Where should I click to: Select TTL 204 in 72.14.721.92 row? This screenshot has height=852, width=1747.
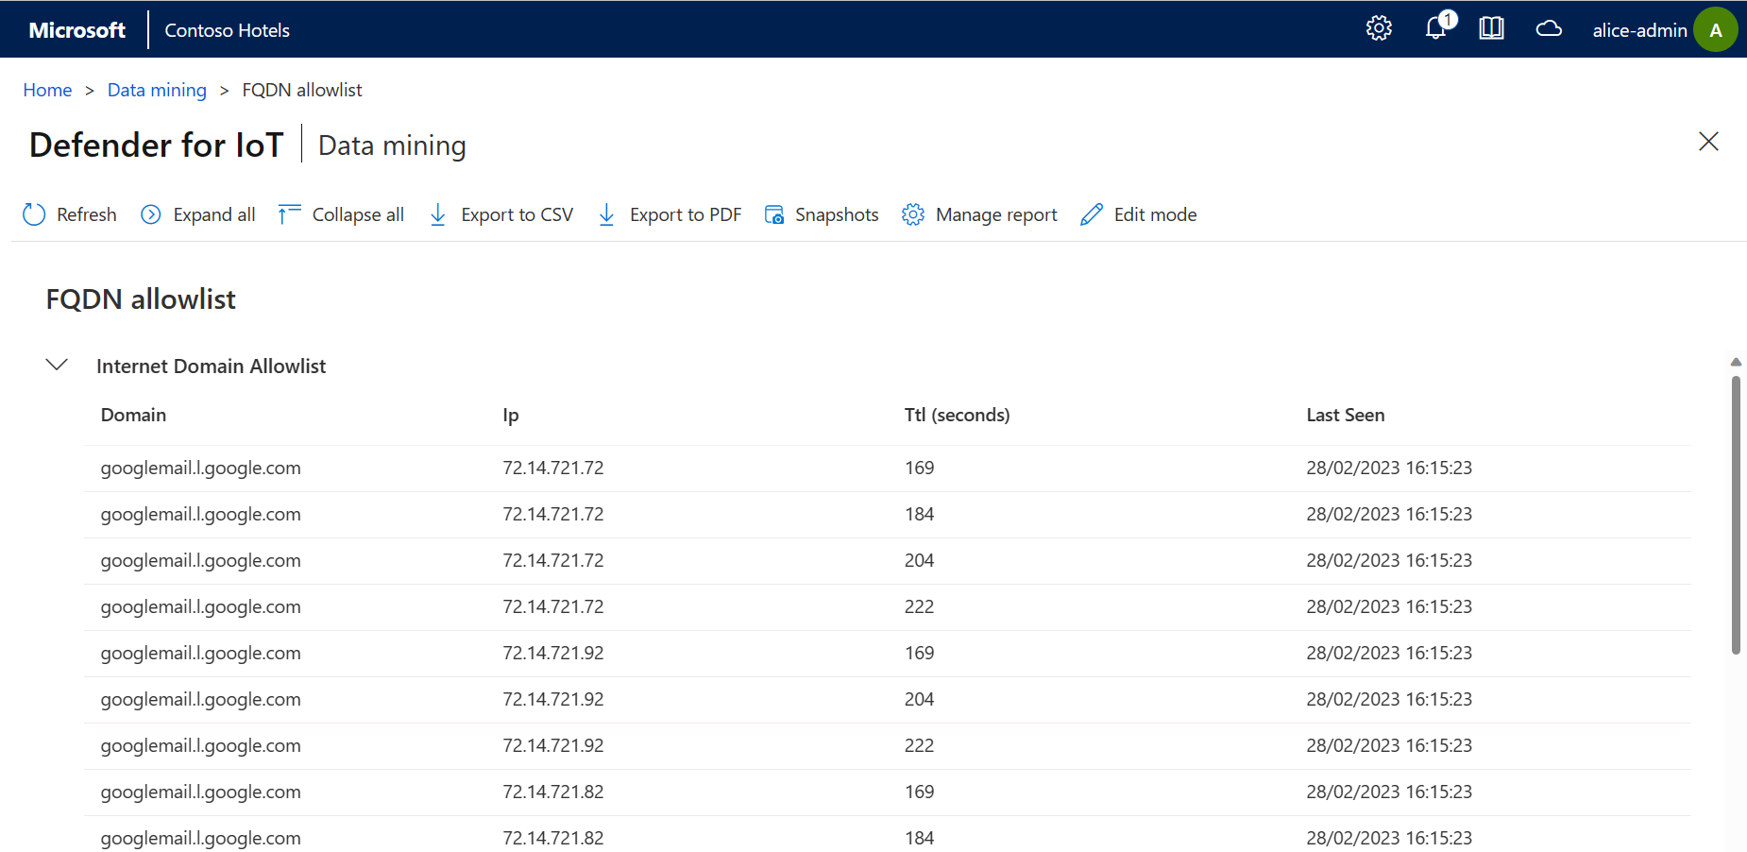pos(919,699)
